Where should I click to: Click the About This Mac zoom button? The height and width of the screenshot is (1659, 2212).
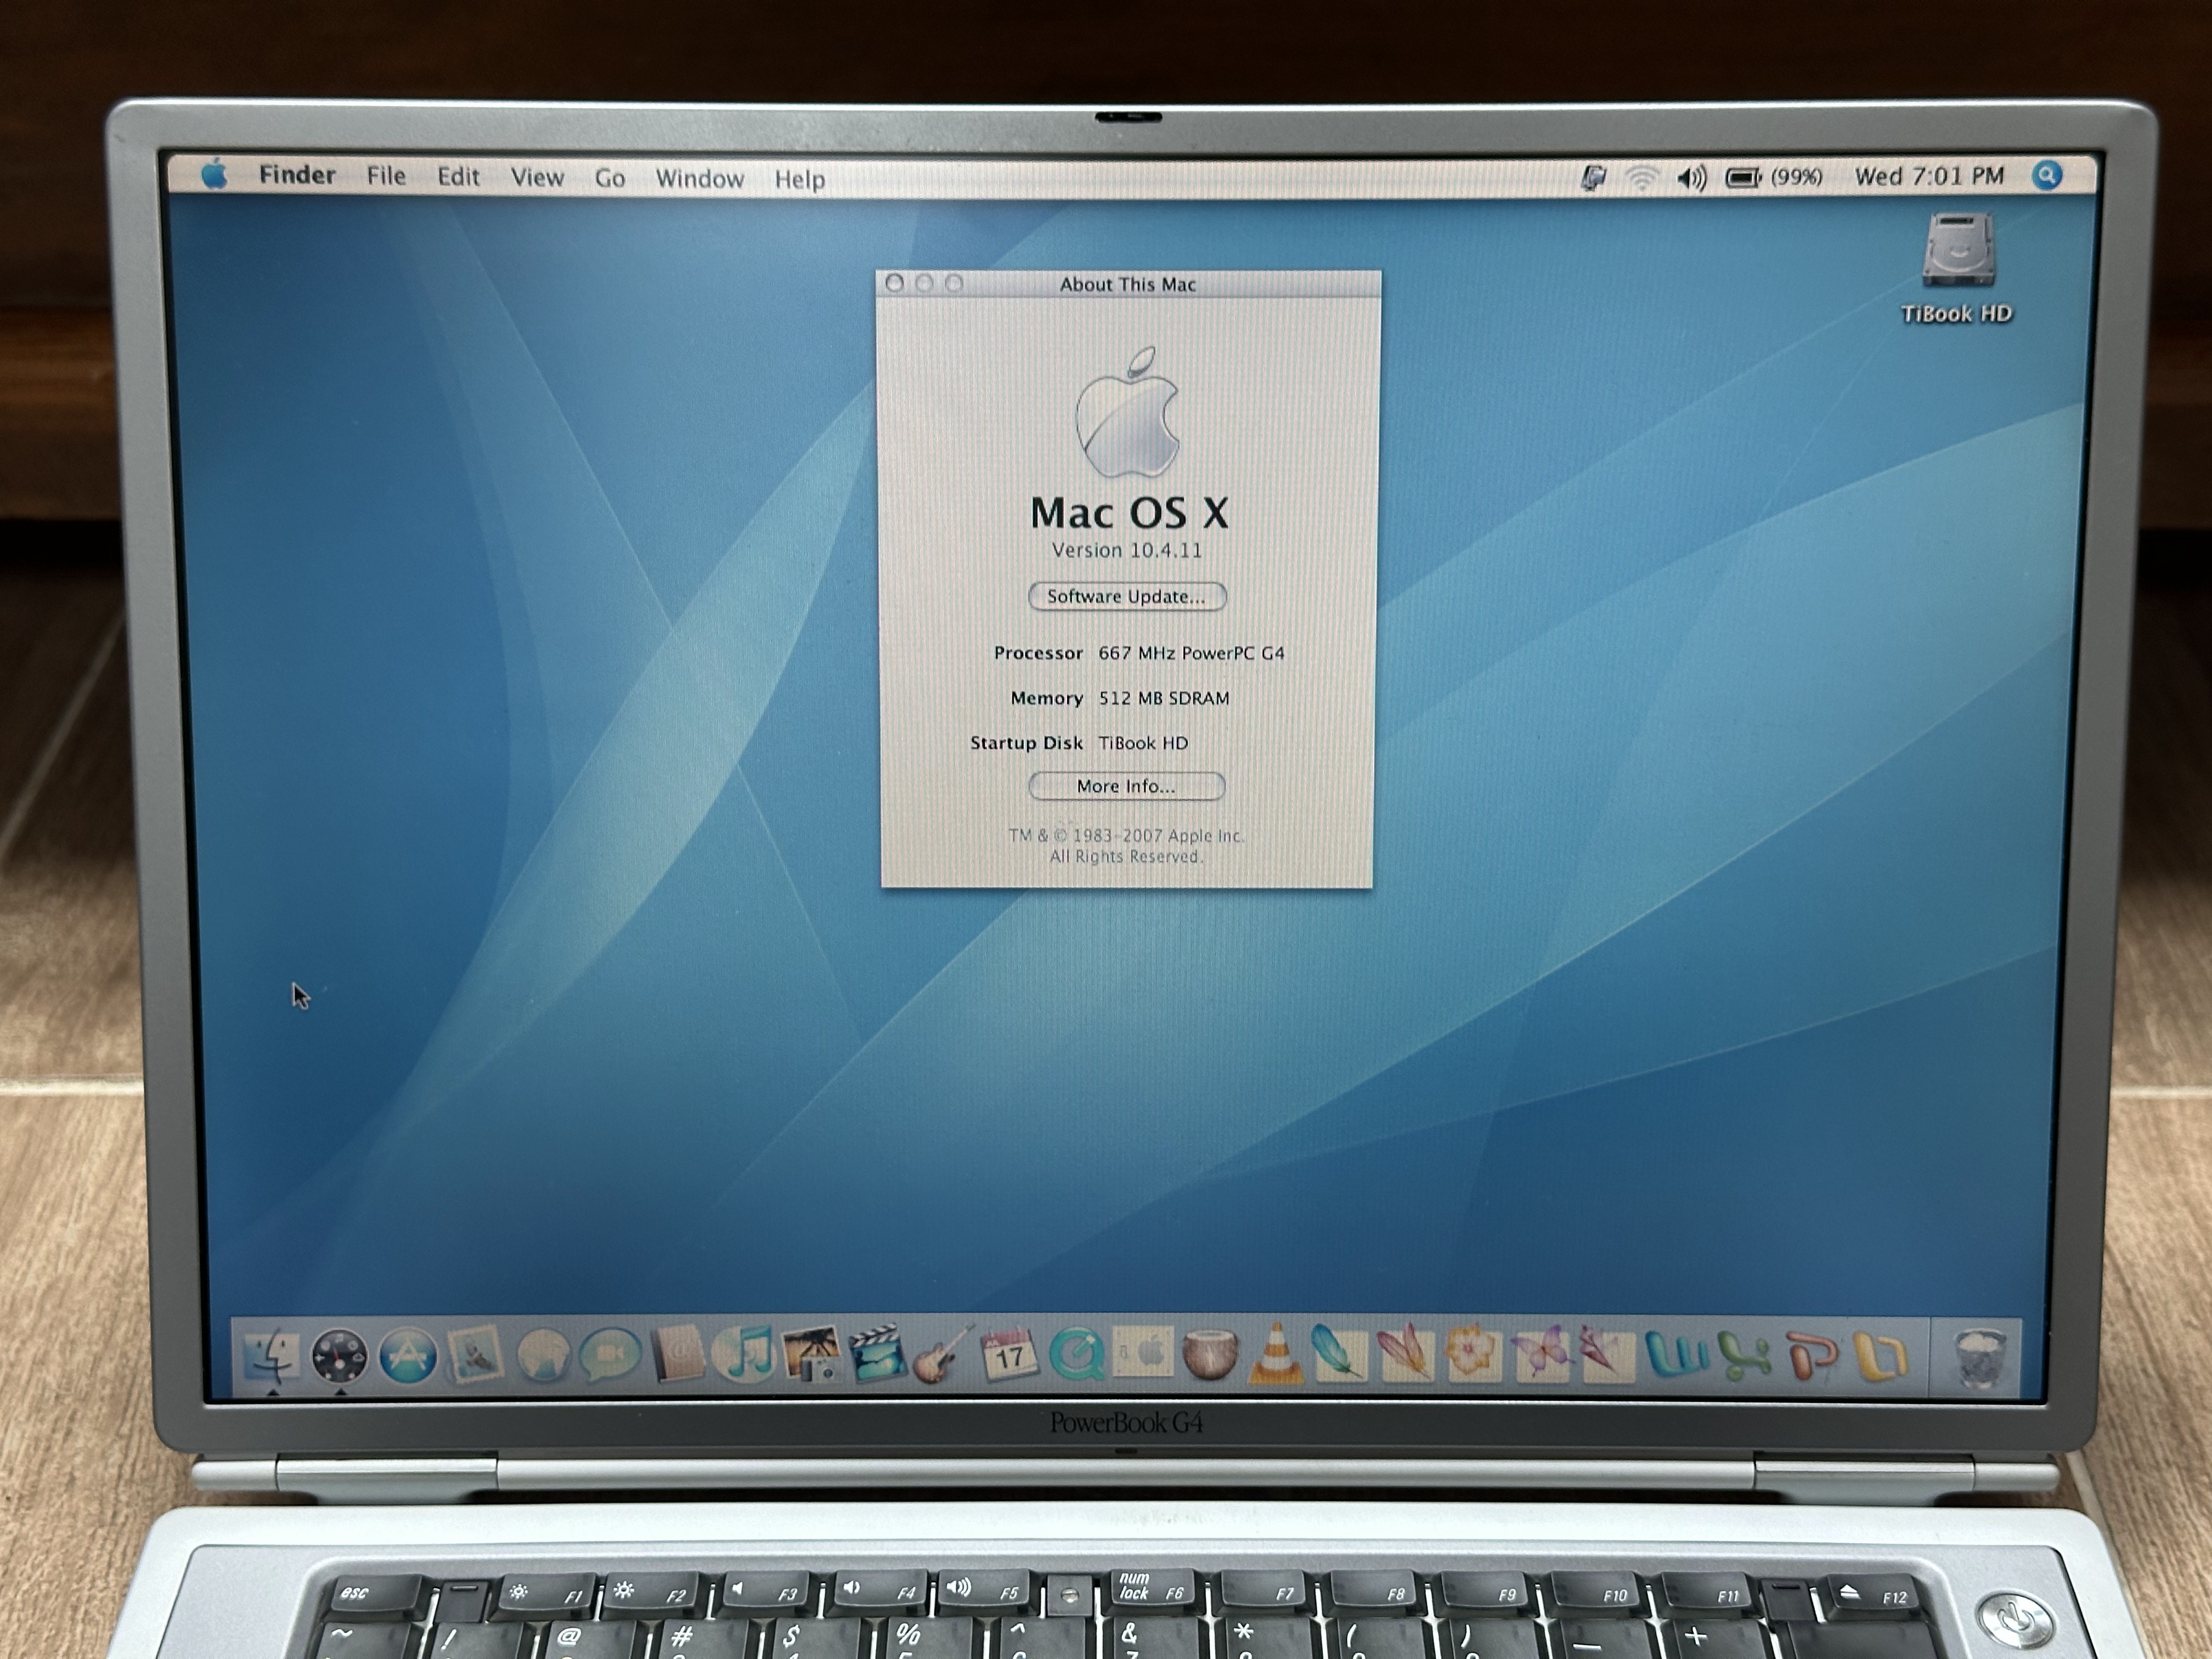point(954,283)
